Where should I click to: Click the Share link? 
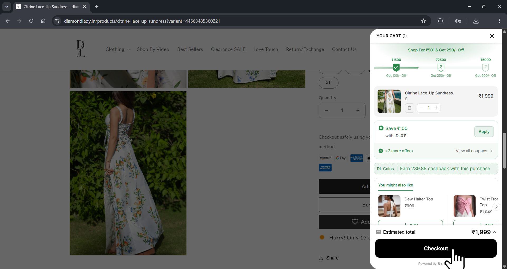[x=329, y=258]
